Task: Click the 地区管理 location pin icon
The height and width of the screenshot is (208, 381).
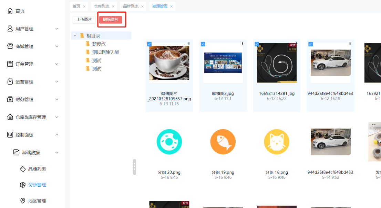Action: (x=23, y=201)
